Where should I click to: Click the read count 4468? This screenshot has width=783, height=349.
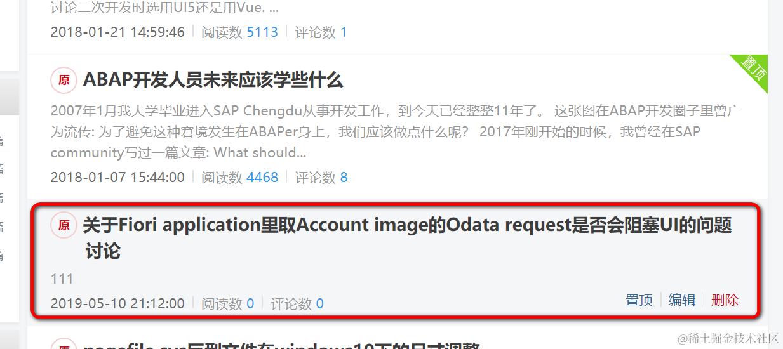click(x=262, y=178)
